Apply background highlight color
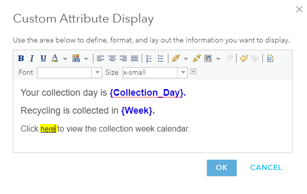The image size is (307, 194). click(x=76, y=58)
